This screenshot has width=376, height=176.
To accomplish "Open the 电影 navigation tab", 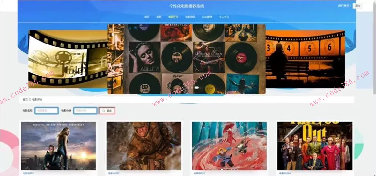I will click(x=159, y=17).
